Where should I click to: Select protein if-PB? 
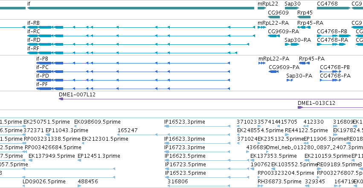pyautogui.click(x=133, y=63)
